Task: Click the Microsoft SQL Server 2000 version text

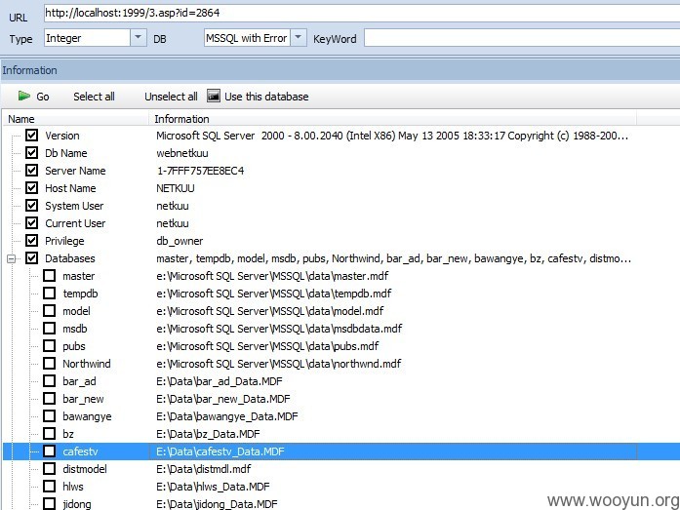Action: [x=392, y=136]
